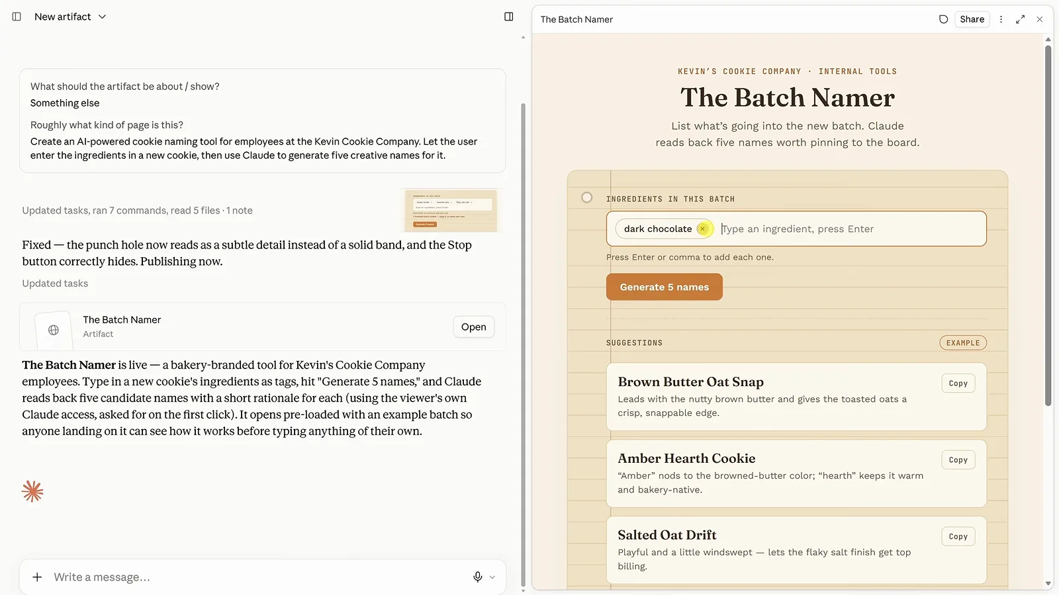The height and width of the screenshot is (595, 1059).
Task: Click 'The Batch Namer' page title
Action: pyautogui.click(x=788, y=97)
